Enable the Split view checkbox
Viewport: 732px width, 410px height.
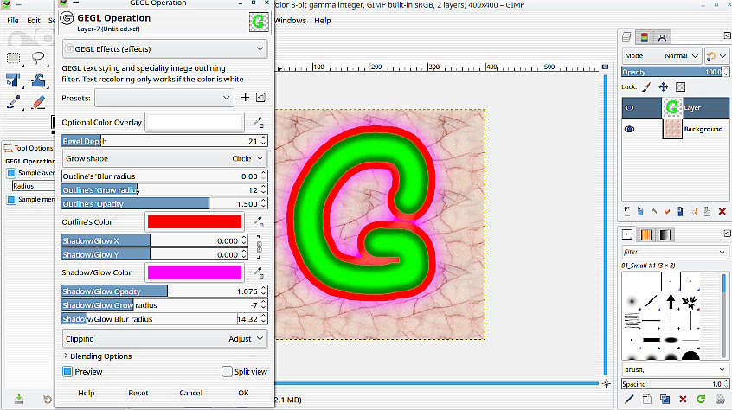(227, 372)
